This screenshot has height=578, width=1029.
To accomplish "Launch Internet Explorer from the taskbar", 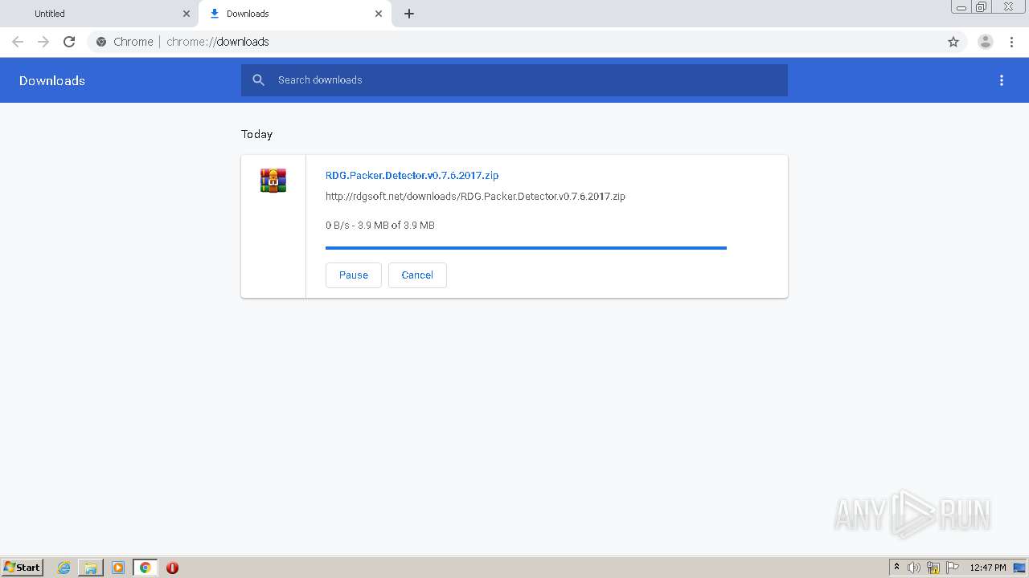I will [64, 568].
